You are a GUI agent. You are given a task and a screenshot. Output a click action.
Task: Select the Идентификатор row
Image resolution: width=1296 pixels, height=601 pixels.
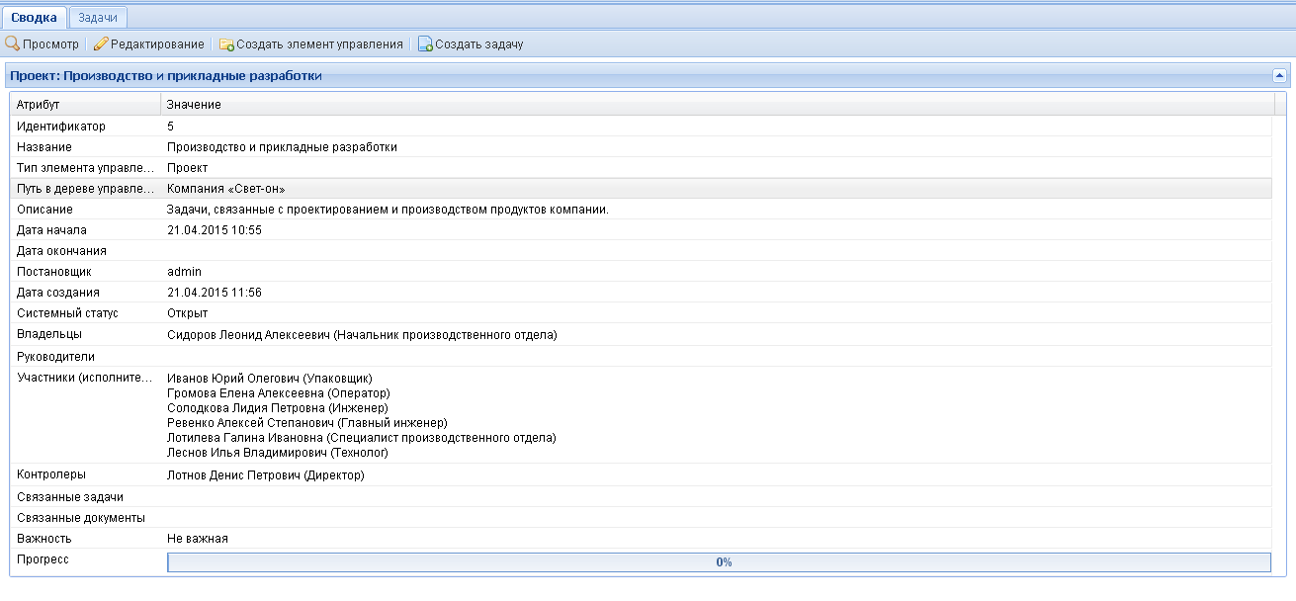click(x=61, y=127)
